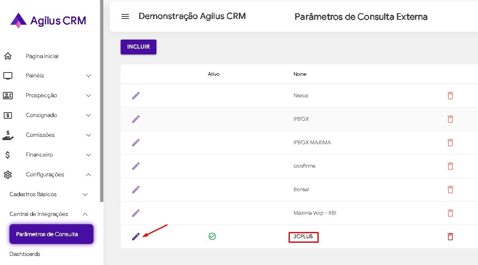The image size is (478, 265).
Task: Delete the Nexus row with trash icon
Action: [450, 96]
